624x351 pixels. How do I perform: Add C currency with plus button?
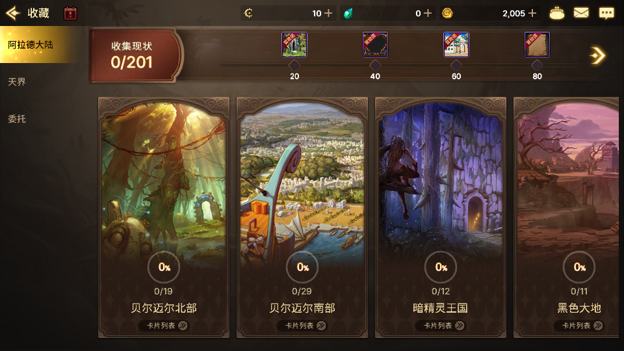click(x=328, y=14)
